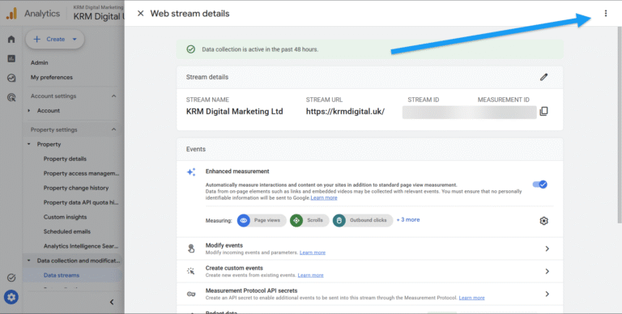Open Property data API quota history
Image resolution: width=622 pixels, height=314 pixels.
(x=81, y=202)
